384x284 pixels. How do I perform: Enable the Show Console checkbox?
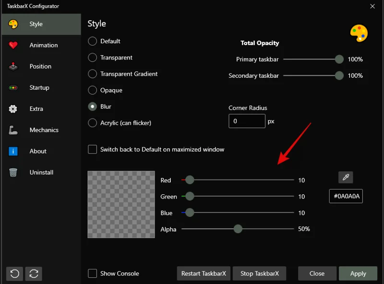coord(92,273)
